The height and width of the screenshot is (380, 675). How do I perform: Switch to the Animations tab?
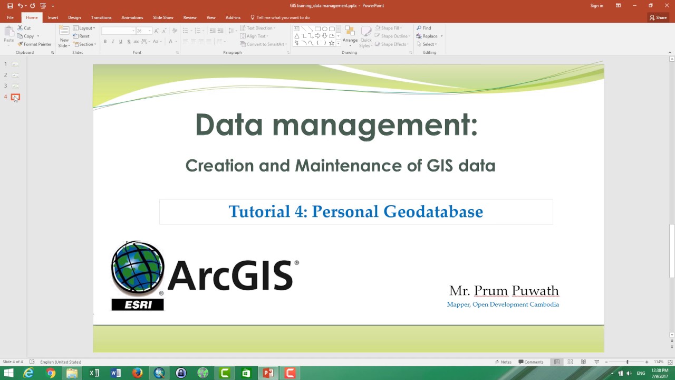tap(132, 17)
